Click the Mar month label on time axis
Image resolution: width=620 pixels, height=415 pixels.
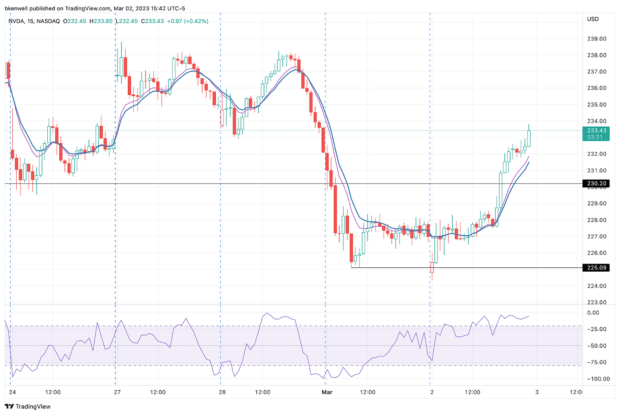click(x=327, y=392)
